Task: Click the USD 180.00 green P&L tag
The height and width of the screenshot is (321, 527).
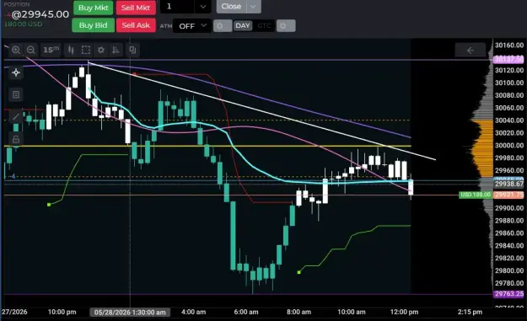Action: pos(476,195)
